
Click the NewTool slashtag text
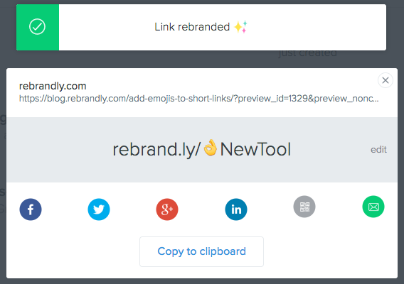click(x=255, y=149)
